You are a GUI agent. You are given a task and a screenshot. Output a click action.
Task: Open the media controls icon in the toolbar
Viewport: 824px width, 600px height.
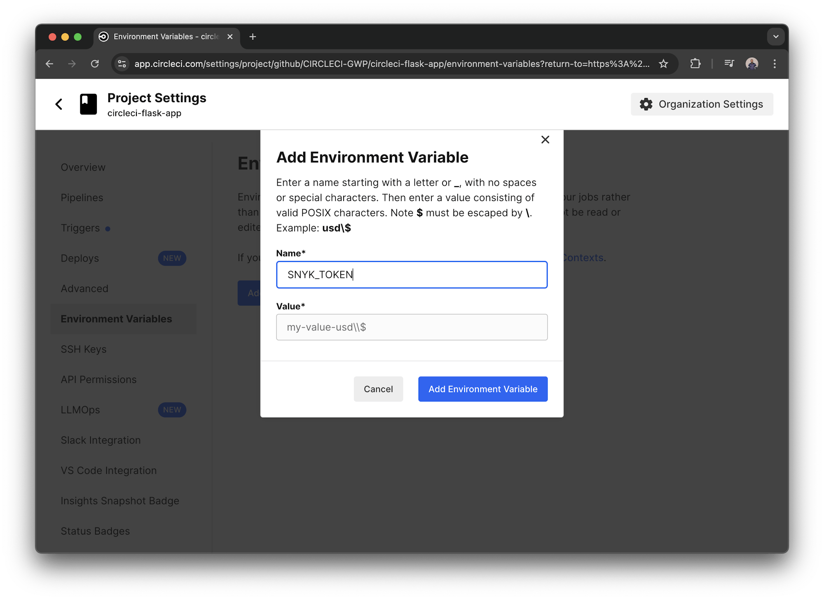[729, 63]
